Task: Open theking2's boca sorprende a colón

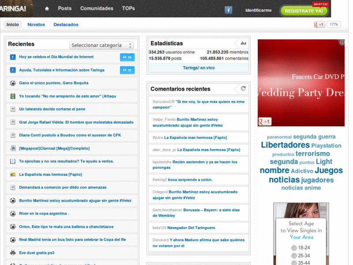Action: pos(190,180)
